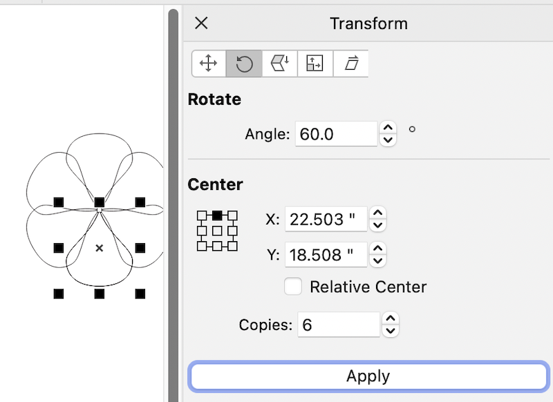
Task: Click the vertical scrollbar beside the canvas
Action: pyautogui.click(x=174, y=207)
